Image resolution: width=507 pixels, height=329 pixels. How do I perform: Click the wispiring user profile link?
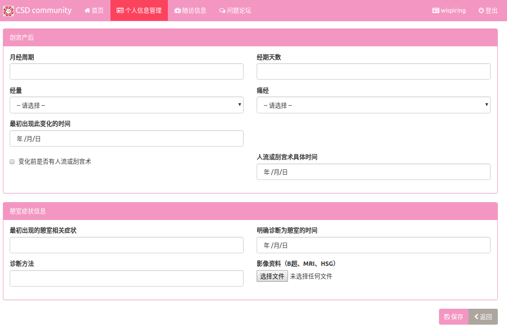(x=449, y=11)
